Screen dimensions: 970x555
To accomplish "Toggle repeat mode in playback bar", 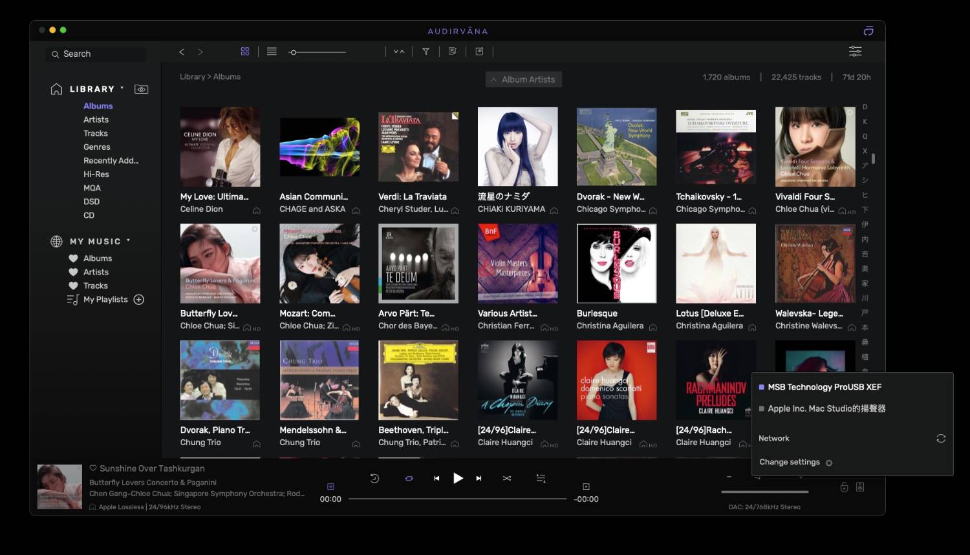I will pyautogui.click(x=409, y=478).
